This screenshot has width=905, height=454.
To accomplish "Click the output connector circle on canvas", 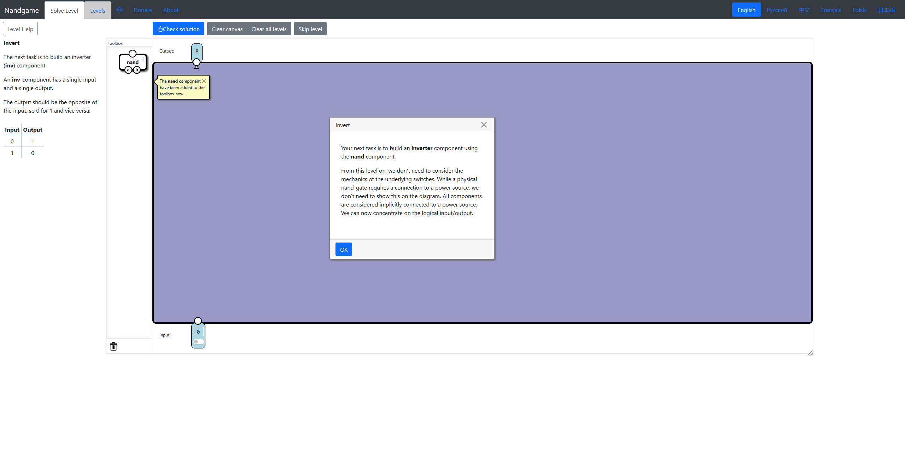I will point(197,62).
